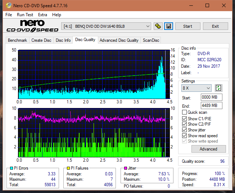Click the disabled Show write speed checkbox
The height and width of the screenshot is (193, 235).
(184, 141)
